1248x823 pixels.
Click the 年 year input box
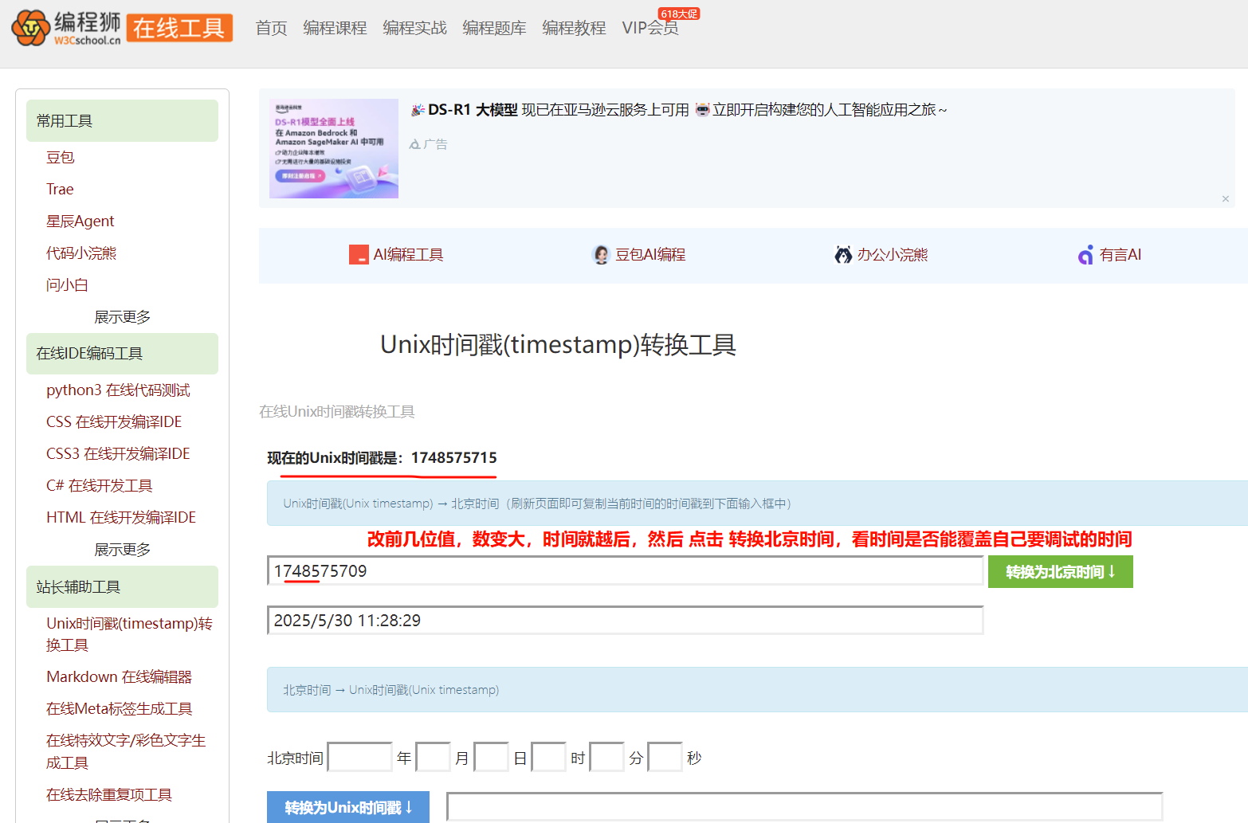pyautogui.click(x=359, y=757)
